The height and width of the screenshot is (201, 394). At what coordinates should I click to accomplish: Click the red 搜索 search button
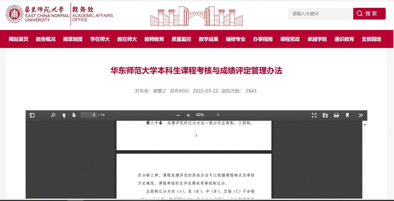pos(369,14)
